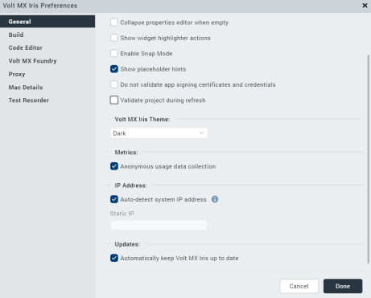Click the chevron arrow in Dark theme combo
Image resolution: width=371 pixels, height=298 pixels.
(201, 133)
